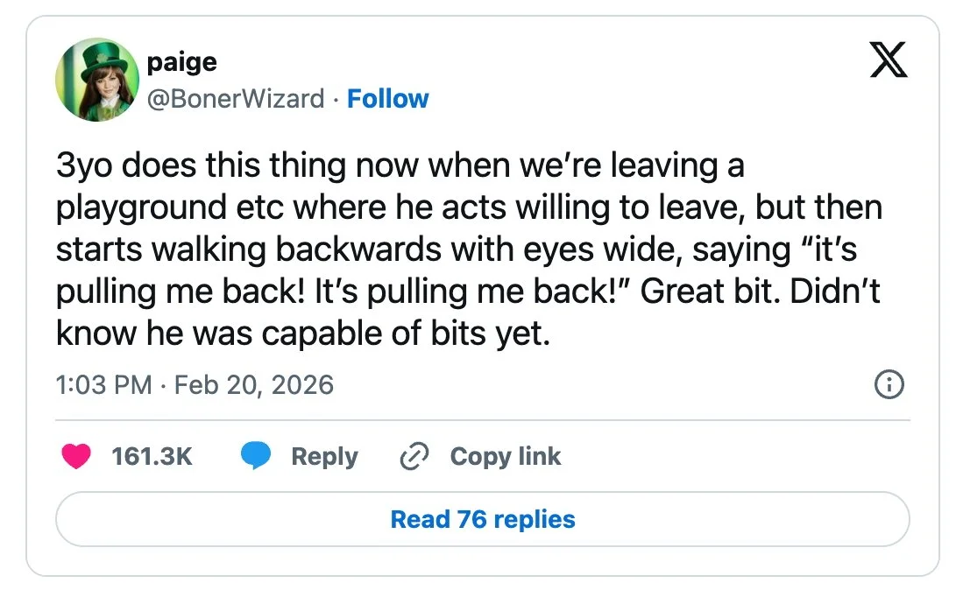This screenshot has width=956, height=597.
Task: Click the chain link copy icon
Action: click(411, 456)
